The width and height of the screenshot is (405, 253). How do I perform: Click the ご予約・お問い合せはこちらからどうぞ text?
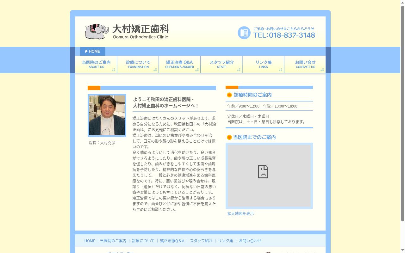(284, 28)
